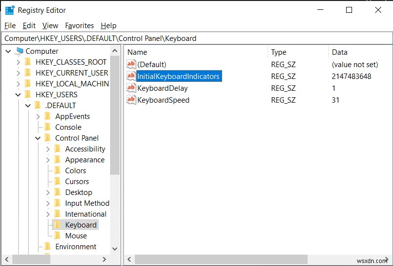393x266 pixels.
Task: Click the tree pane scroll down arrow
Action: (115, 249)
